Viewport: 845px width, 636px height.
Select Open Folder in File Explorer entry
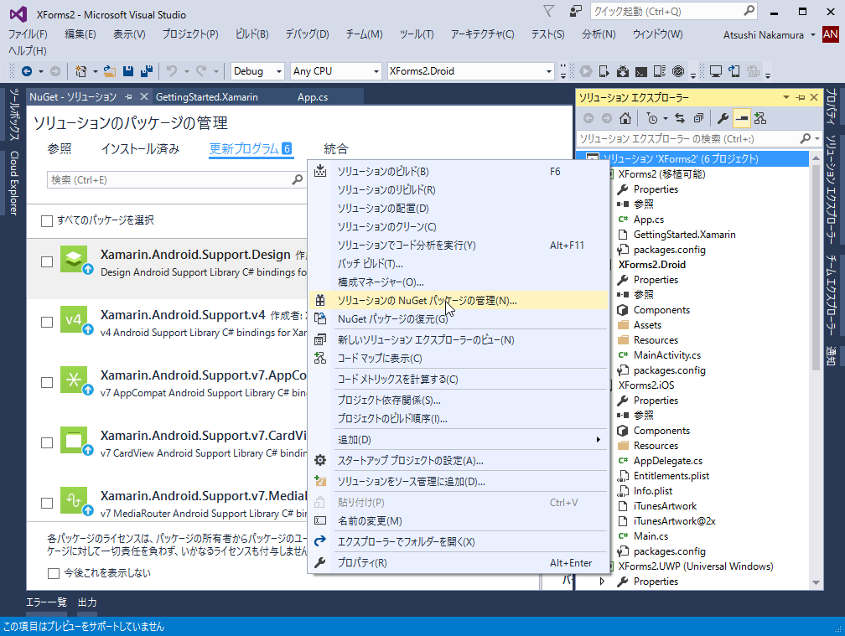pos(459,542)
